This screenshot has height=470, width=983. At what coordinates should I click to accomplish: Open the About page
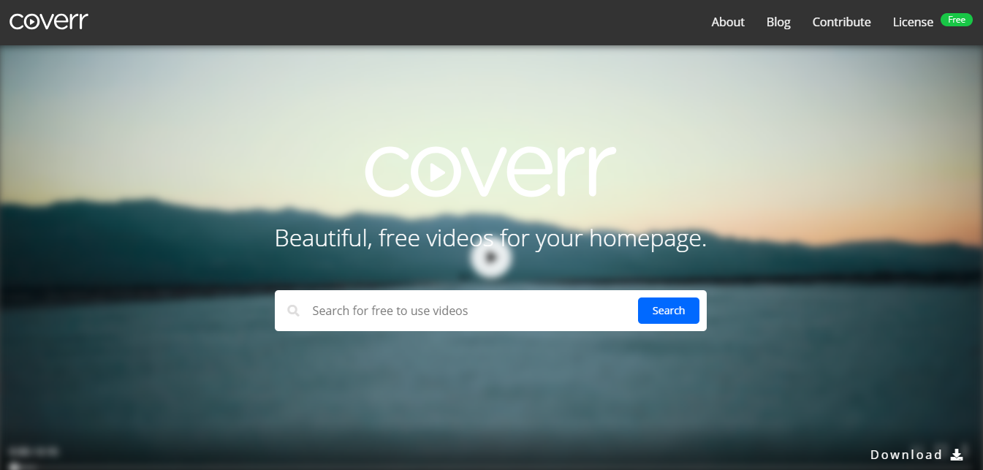(x=728, y=22)
